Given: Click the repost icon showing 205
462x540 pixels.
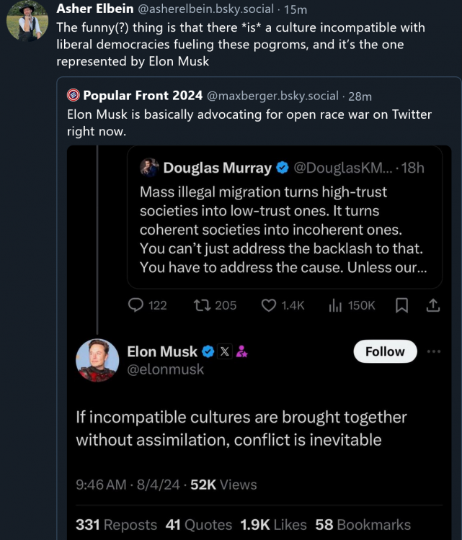Looking at the screenshot, I should point(202,305).
